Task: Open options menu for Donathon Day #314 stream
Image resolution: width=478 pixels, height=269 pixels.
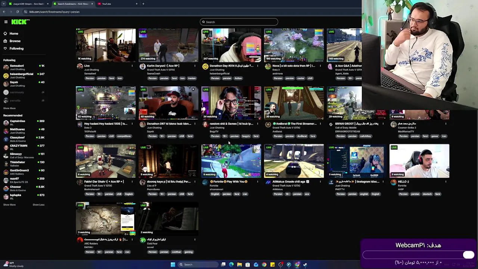Action: click(258, 66)
